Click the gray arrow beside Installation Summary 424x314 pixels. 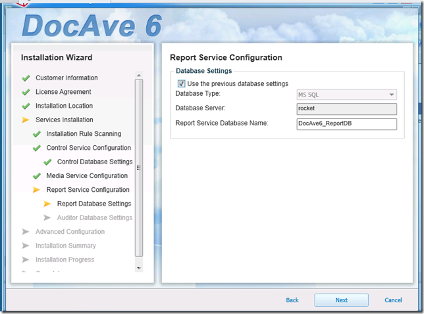coord(26,246)
